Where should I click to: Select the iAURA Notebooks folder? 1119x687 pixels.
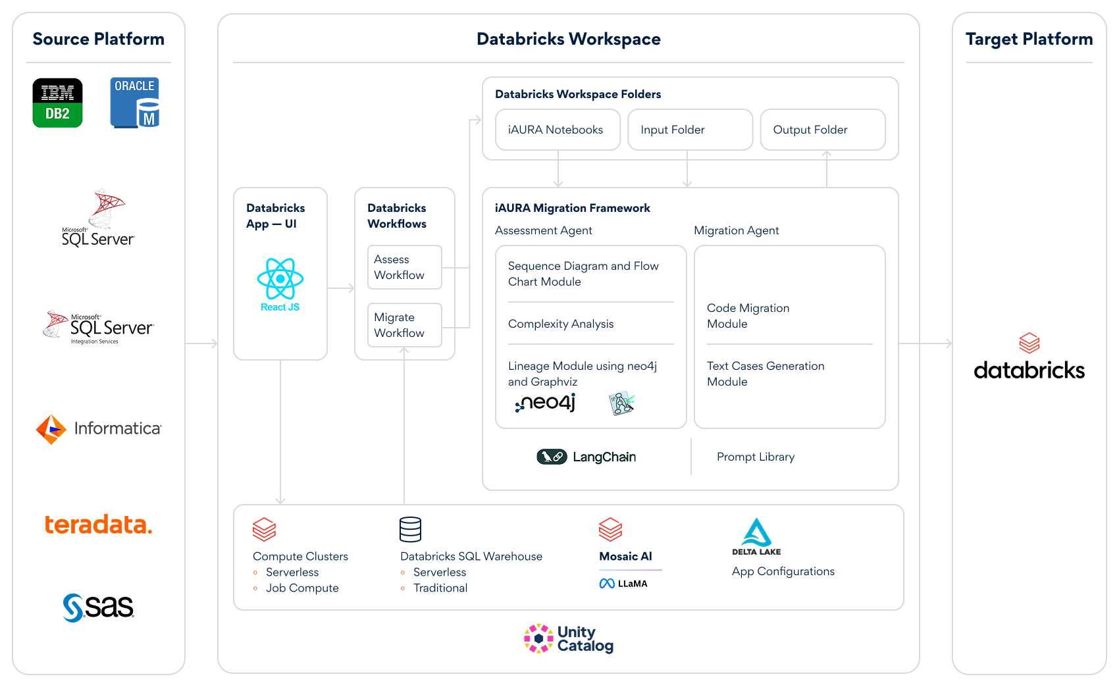pyautogui.click(x=558, y=130)
